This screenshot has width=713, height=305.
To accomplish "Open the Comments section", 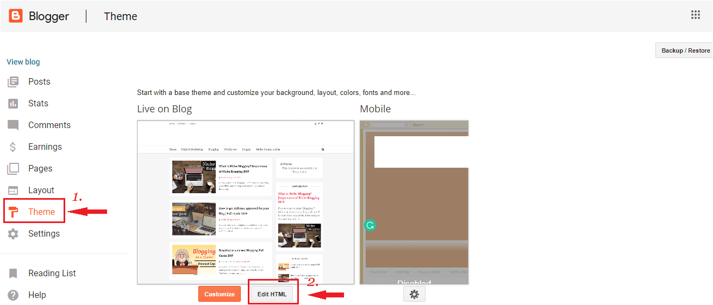I will [x=49, y=125].
